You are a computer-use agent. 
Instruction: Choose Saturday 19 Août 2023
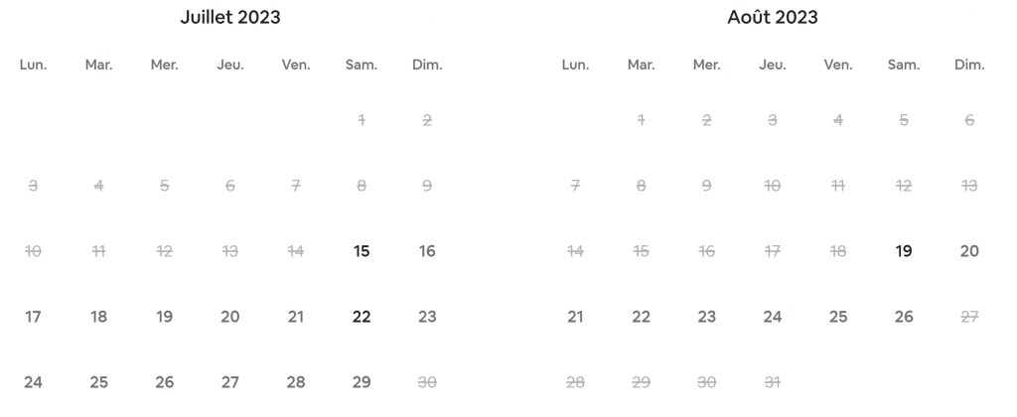(904, 251)
